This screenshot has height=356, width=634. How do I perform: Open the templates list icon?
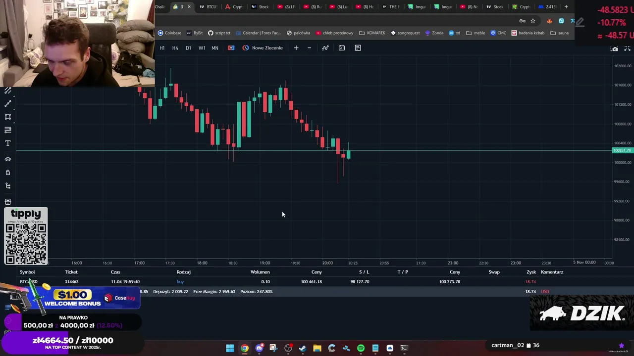(x=358, y=48)
